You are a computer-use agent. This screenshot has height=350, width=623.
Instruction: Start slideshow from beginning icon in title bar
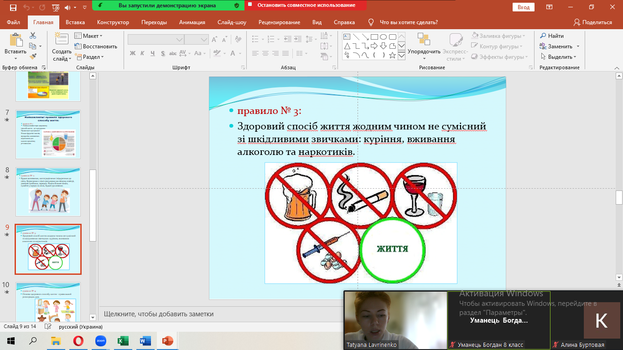[56, 7]
